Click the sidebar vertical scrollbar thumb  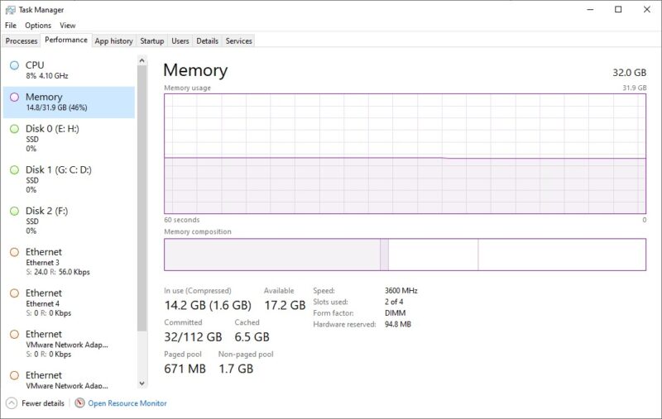(x=142, y=198)
